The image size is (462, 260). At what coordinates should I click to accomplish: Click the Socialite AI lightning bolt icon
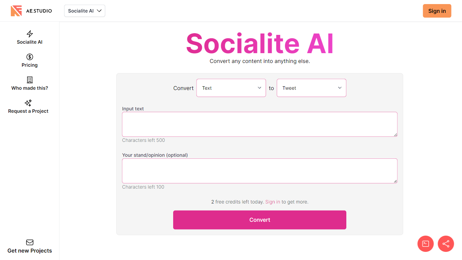30,34
